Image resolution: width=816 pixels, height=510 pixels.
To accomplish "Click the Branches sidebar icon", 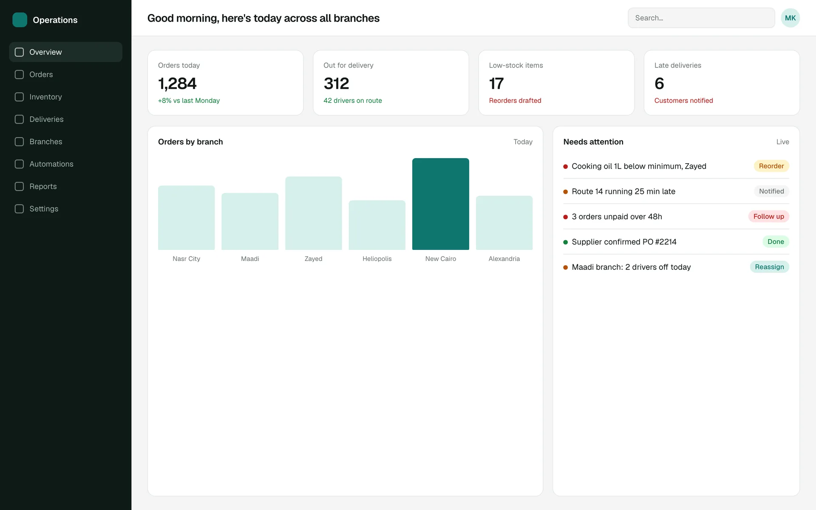I will pos(19,142).
